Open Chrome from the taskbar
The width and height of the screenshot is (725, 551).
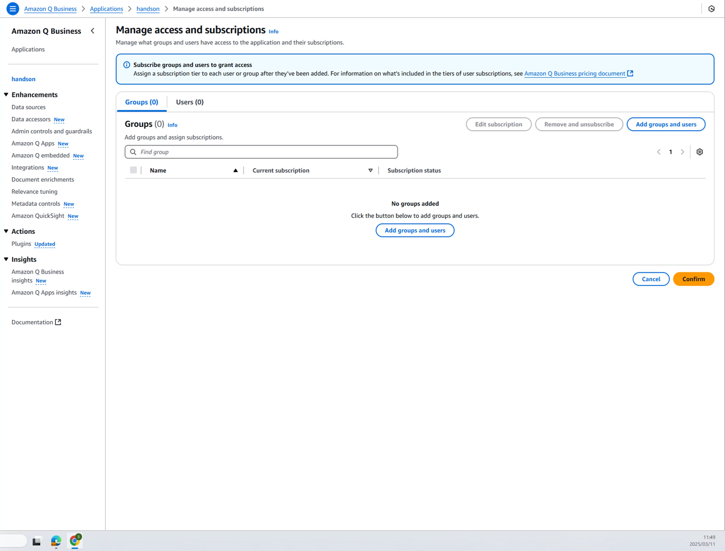75,541
